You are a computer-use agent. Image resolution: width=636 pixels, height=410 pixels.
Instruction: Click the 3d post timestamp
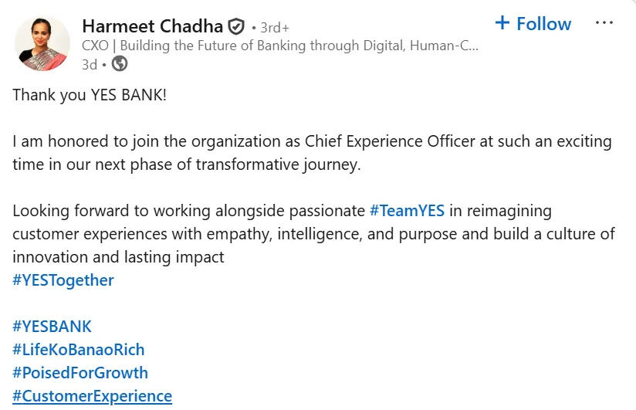(90, 65)
